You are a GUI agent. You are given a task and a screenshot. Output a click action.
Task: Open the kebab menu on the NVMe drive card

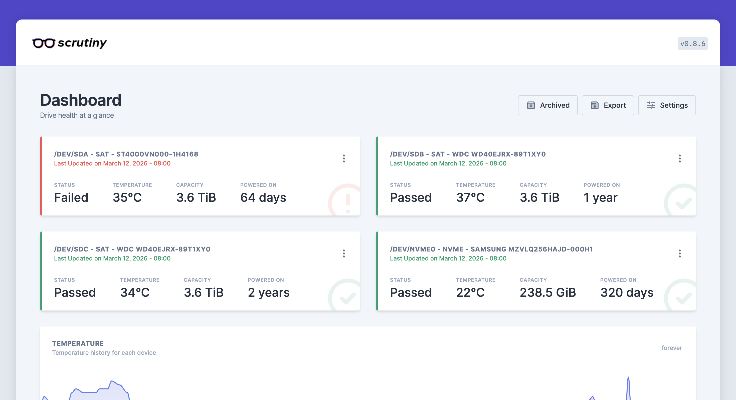(x=680, y=254)
